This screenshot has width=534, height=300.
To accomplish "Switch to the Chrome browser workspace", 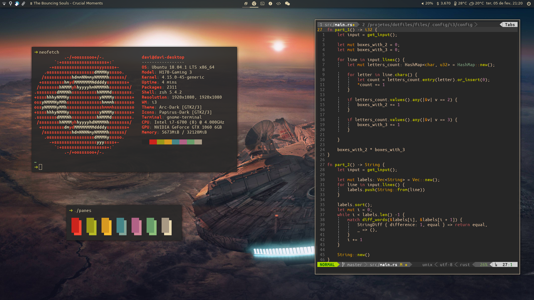I will [254, 3].
